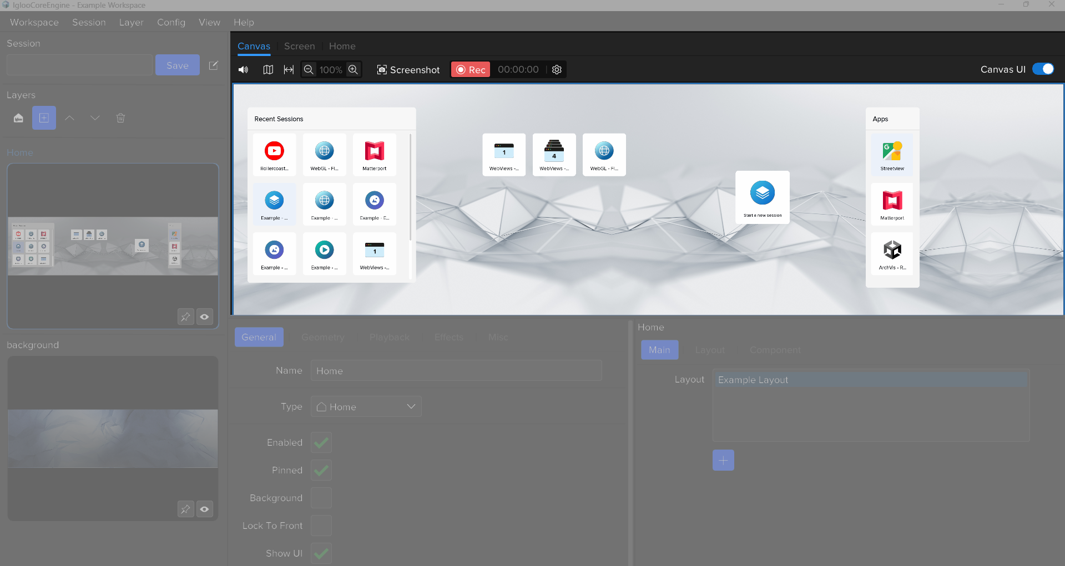Viewport: 1065px width, 566px height.
Task: Switch to the Screen tab
Action: [x=299, y=46]
